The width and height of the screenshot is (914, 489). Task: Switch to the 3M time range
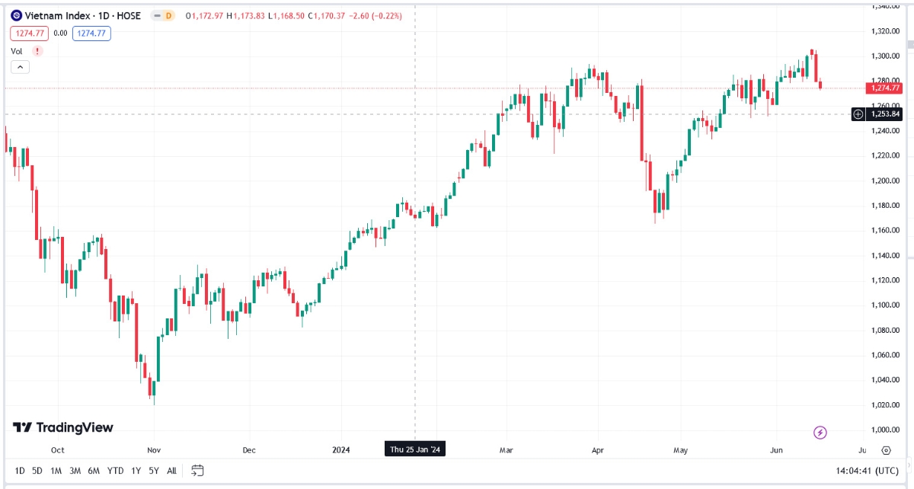pyautogui.click(x=75, y=471)
